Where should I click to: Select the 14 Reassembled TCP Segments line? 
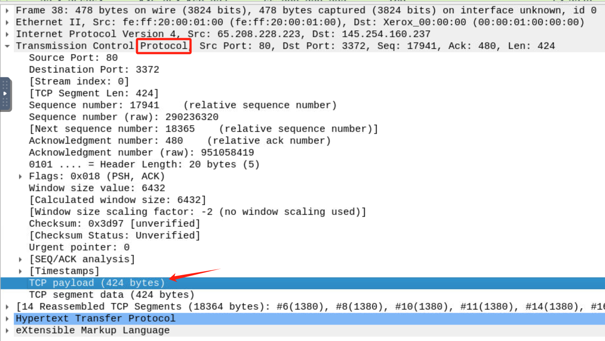(x=310, y=306)
